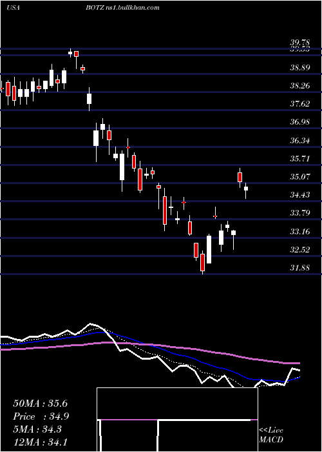Click the 31.88 price level label
The width and height of the screenshot is (322, 452).
pyautogui.click(x=300, y=268)
